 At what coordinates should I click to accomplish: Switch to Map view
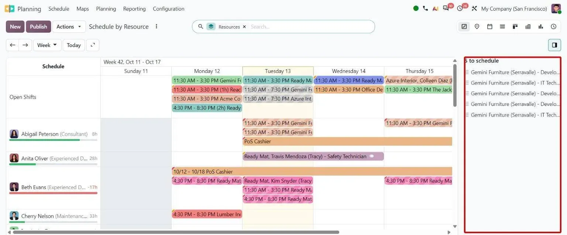click(x=477, y=26)
